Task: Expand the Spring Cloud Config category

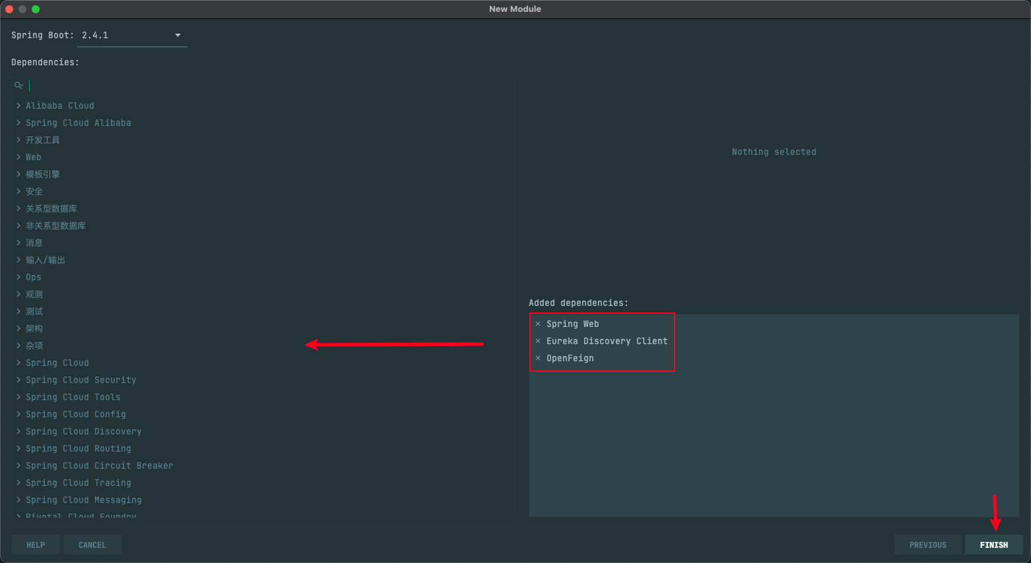Action: point(18,414)
